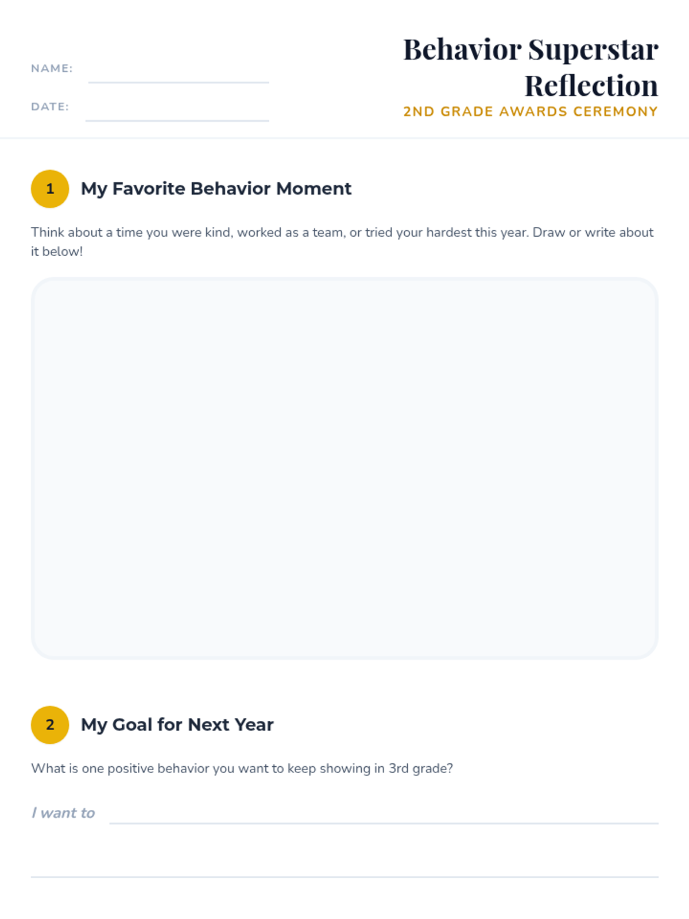The width and height of the screenshot is (689, 919).
Task: Click the 'it below!' instruction line
Action: coord(57,252)
